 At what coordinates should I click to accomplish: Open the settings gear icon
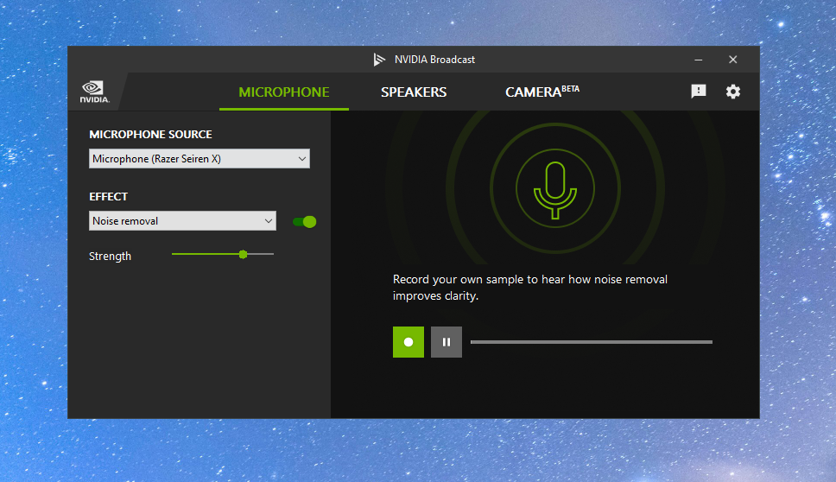click(733, 92)
